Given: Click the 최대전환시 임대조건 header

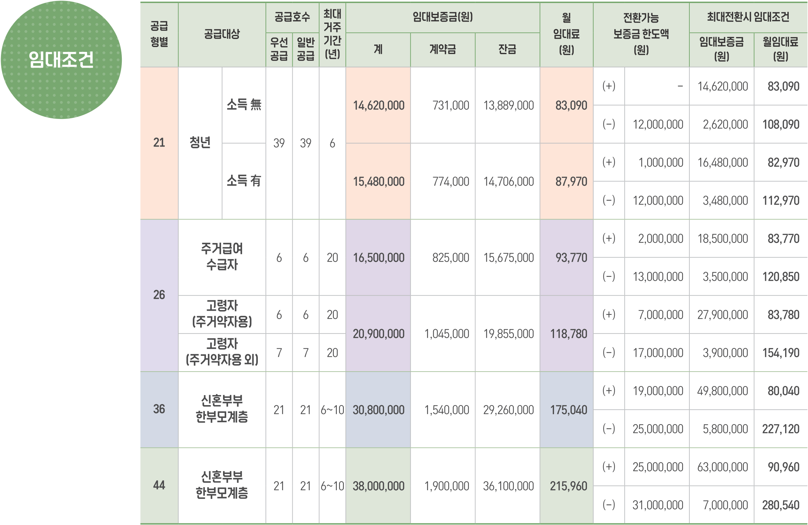Looking at the screenshot, I should click(x=748, y=17).
